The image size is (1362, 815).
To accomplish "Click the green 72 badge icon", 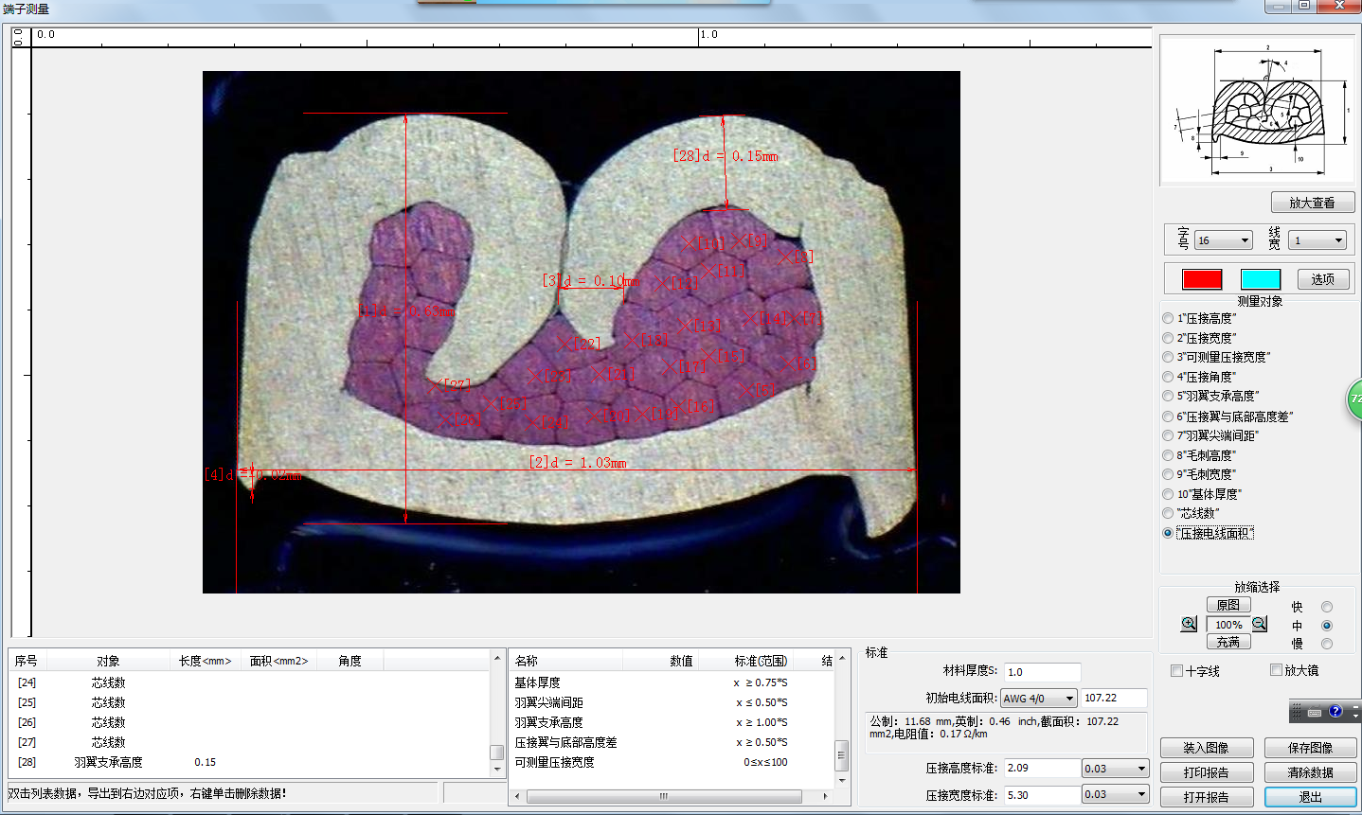I will [x=1354, y=399].
